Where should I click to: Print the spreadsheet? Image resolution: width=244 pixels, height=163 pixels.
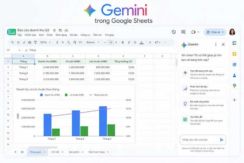click(30, 42)
